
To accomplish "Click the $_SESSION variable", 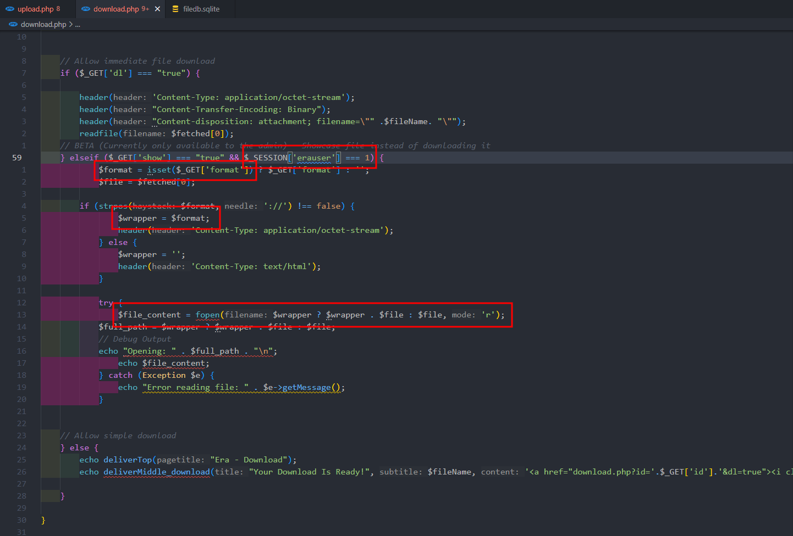I will tap(266, 158).
